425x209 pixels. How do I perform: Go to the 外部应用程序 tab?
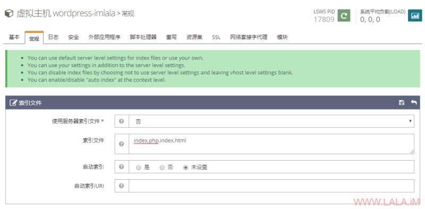[104, 37]
